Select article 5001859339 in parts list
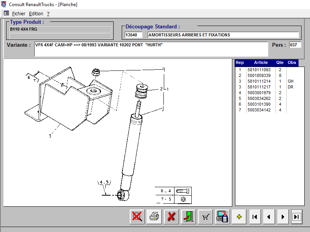Viewport: 310px width, 232px height. [259, 76]
